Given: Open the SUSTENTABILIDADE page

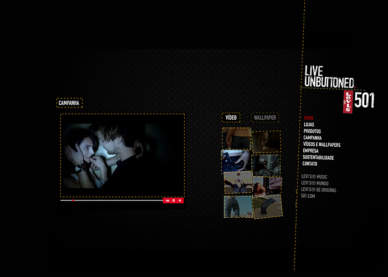Looking at the screenshot, I should [x=318, y=157].
